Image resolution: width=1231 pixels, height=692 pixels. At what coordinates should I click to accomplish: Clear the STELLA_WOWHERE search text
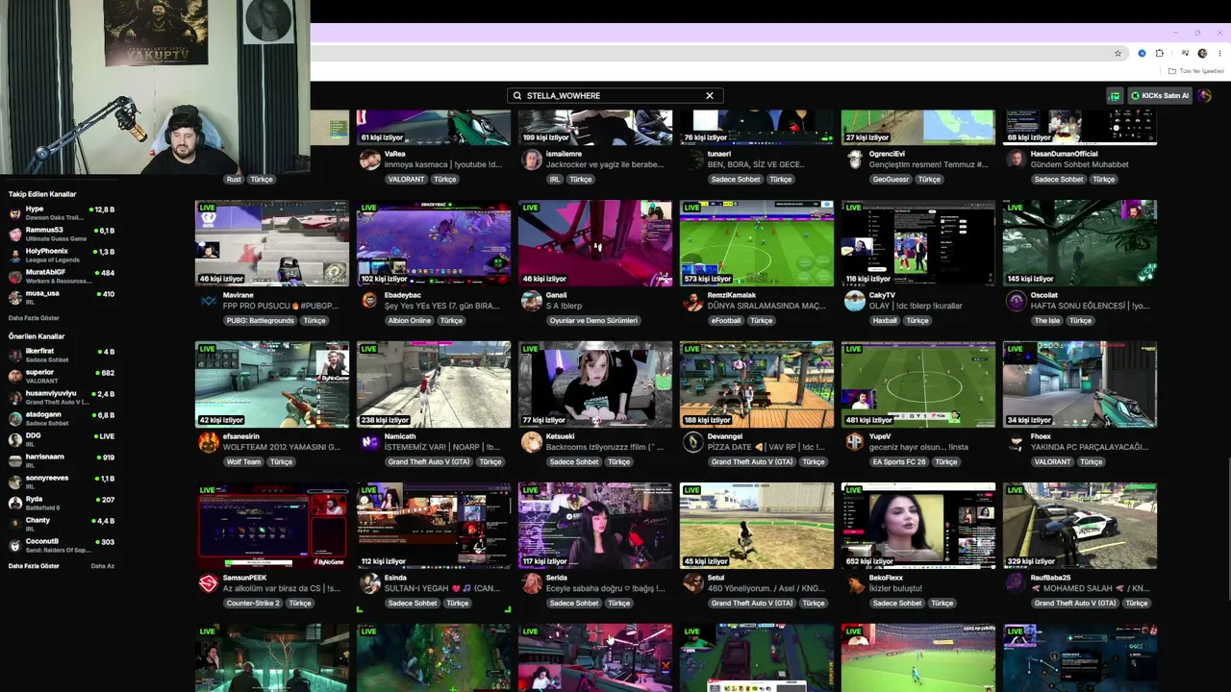[710, 96]
